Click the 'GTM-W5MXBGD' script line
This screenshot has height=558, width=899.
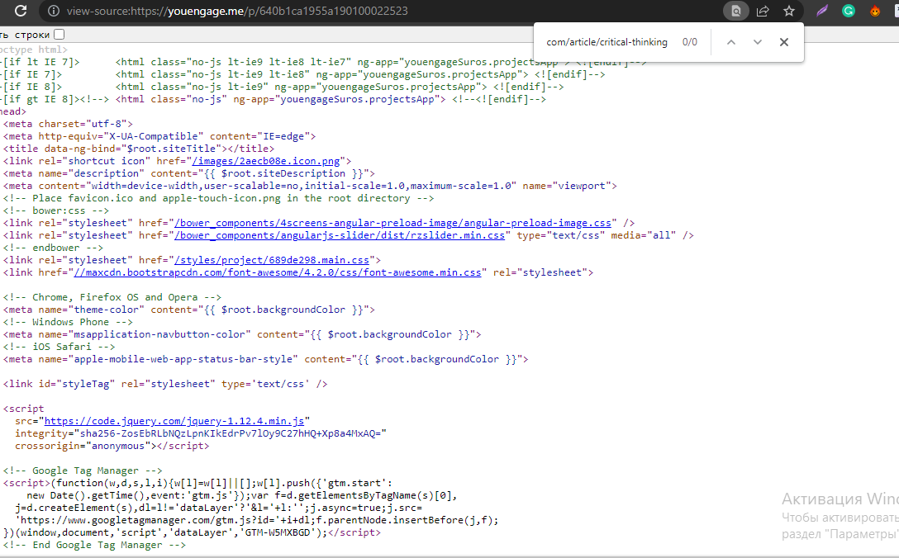(x=192, y=532)
